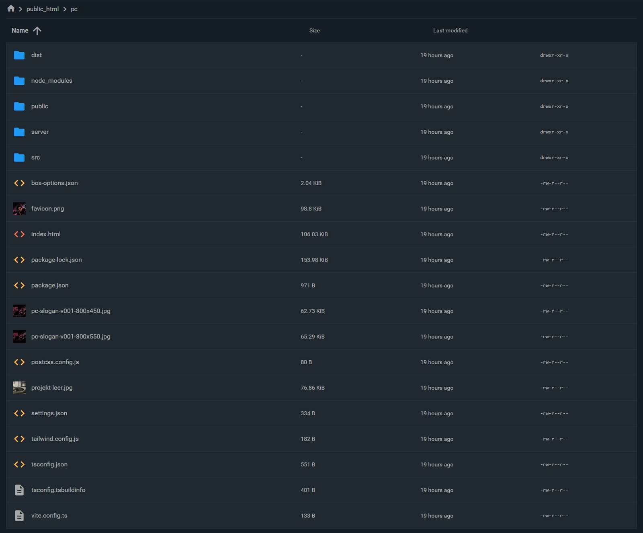Select the settings.json file name
This screenshot has width=643, height=533.
click(x=49, y=413)
